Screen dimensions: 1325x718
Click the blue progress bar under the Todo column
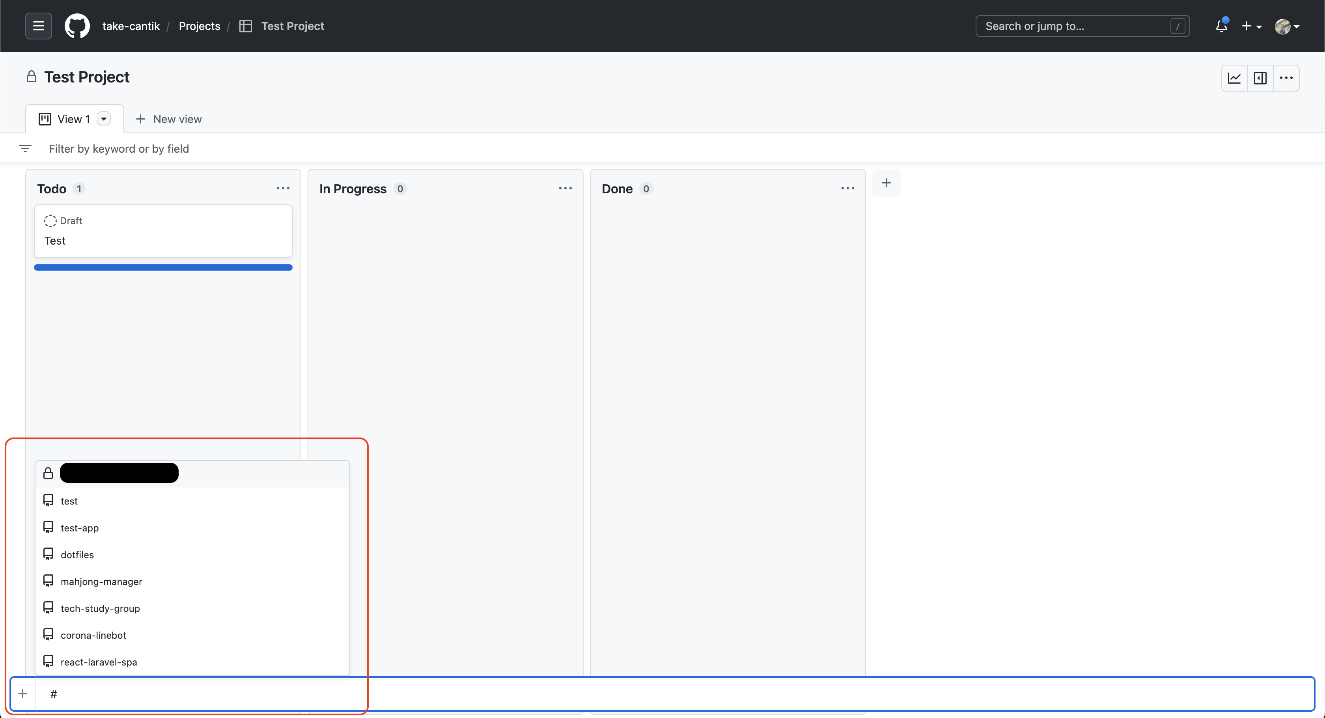(163, 267)
